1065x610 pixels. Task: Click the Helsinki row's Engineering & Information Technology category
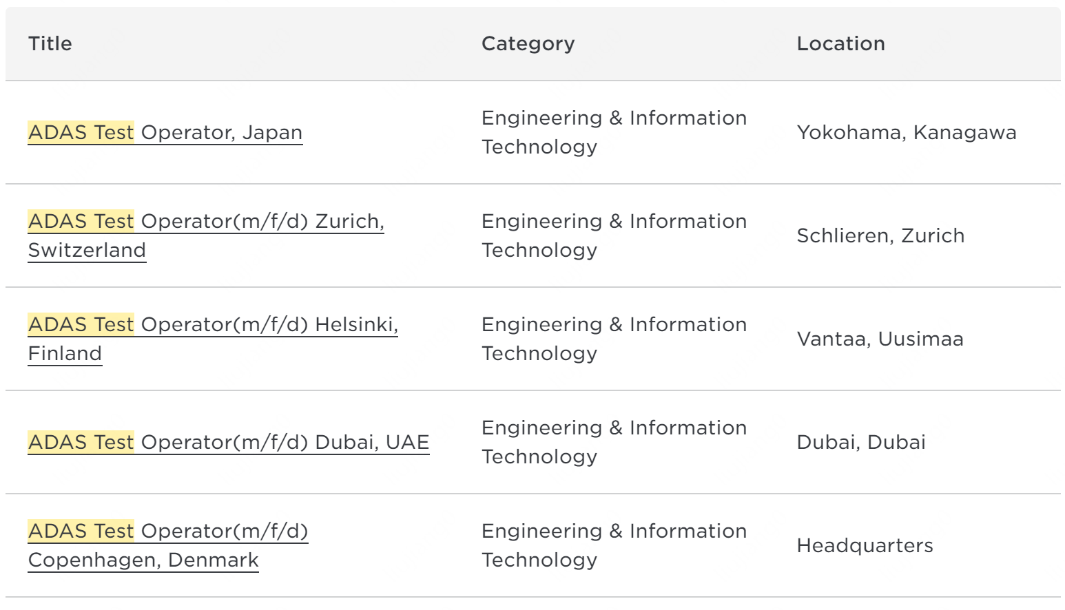pos(614,339)
